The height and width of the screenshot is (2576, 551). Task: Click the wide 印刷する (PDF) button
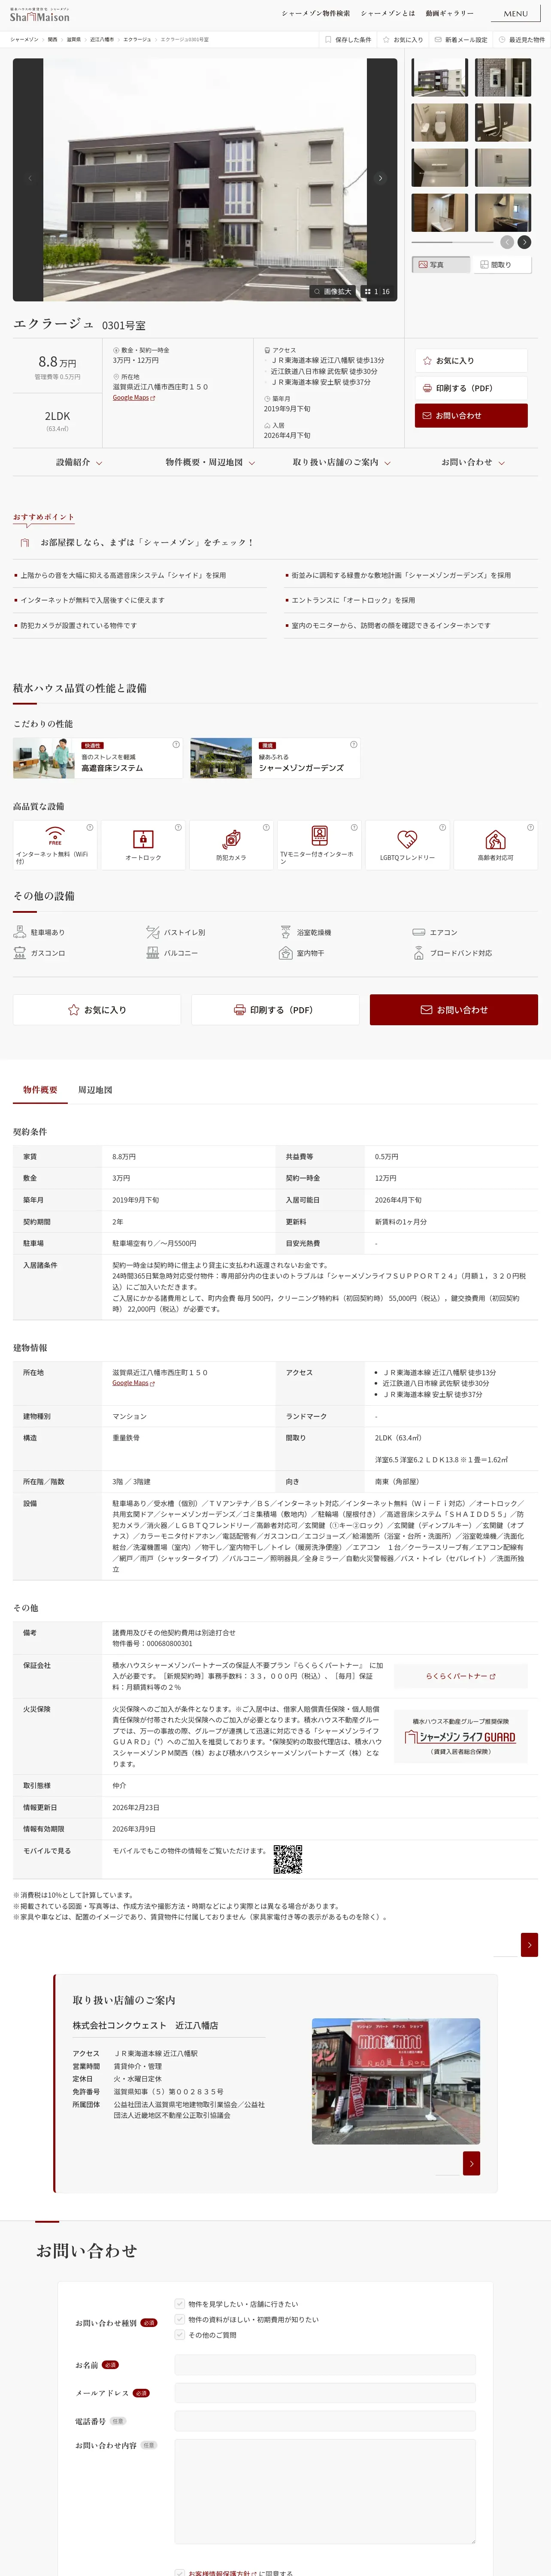[275, 1009]
